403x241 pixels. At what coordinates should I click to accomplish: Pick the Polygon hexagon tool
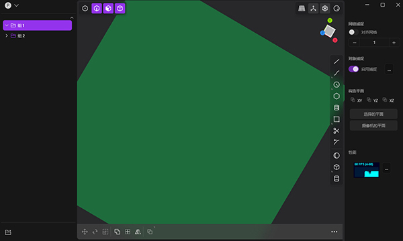click(x=337, y=96)
